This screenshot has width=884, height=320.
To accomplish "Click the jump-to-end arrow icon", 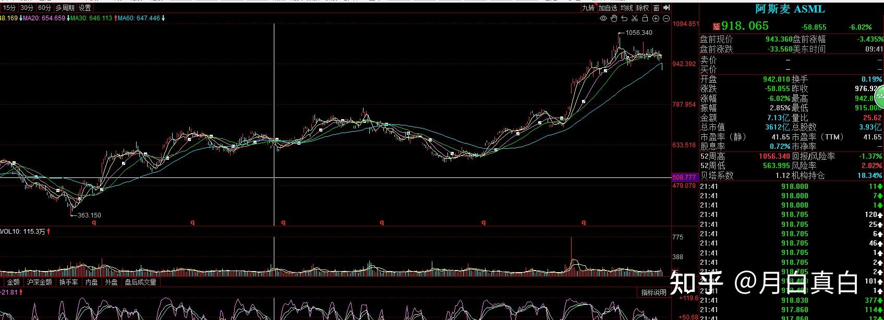I will coord(667,7).
